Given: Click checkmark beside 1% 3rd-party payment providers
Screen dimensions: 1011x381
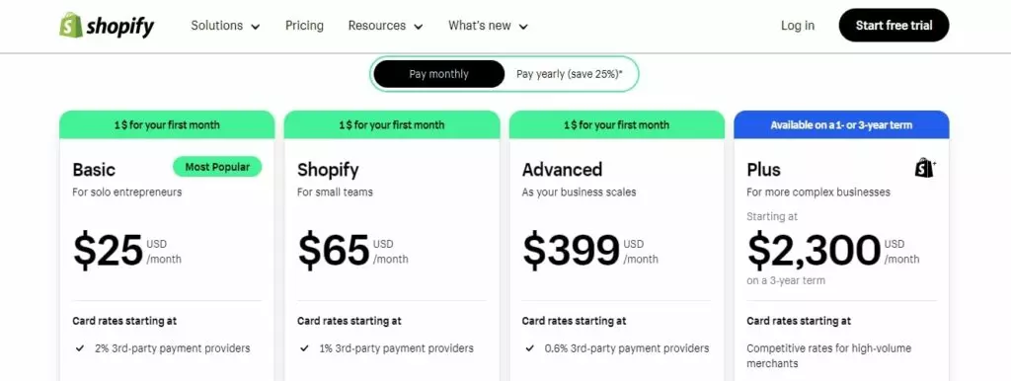Looking at the screenshot, I should (304, 348).
